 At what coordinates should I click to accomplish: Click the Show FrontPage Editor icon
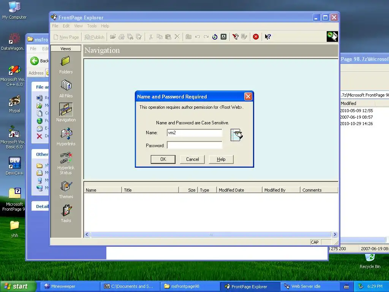coord(236,37)
